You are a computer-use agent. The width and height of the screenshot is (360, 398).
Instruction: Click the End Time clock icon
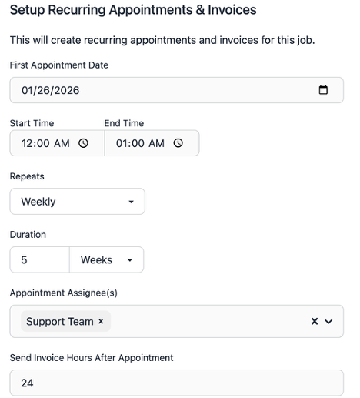pos(178,143)
